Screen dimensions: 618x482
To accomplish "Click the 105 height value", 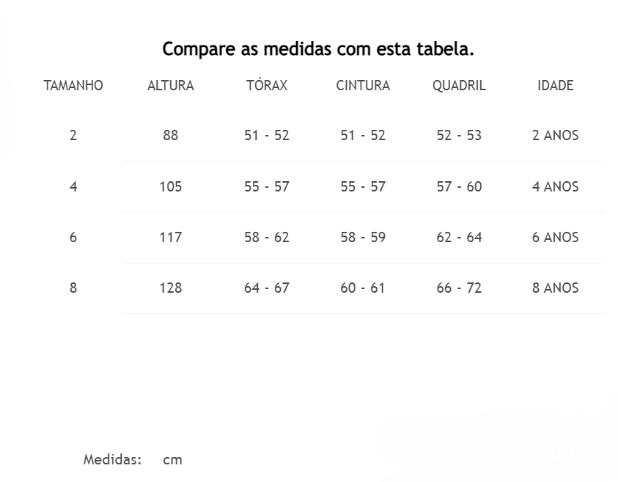I will (170, 186).
